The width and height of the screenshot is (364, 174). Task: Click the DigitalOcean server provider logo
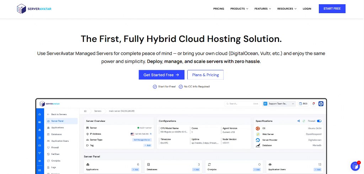pyautogui.click(x=258, y=140)
